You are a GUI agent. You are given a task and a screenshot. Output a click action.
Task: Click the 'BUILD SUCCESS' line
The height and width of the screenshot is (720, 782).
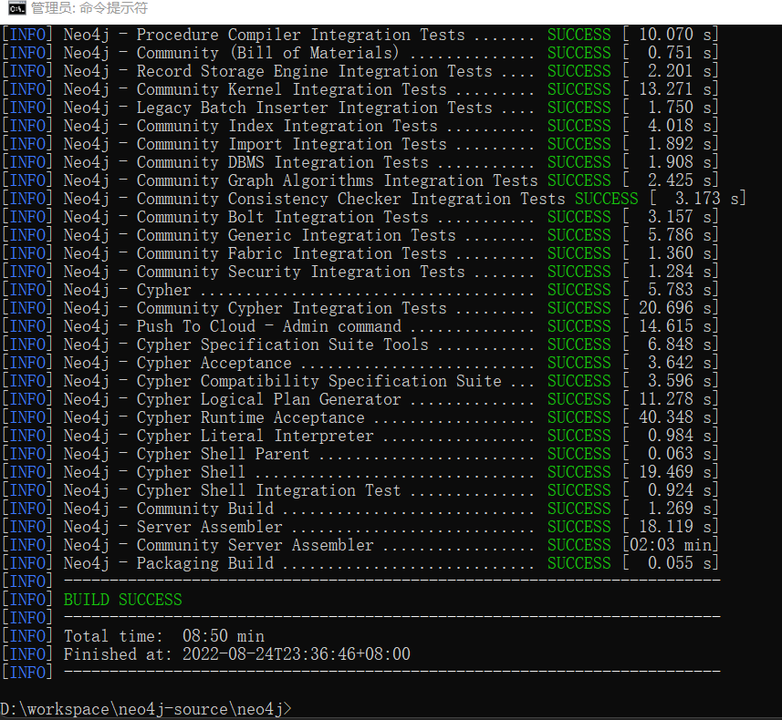point(122,600)
